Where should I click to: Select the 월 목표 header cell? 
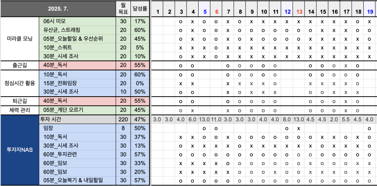pyautogui.click(x=123, y=9)
